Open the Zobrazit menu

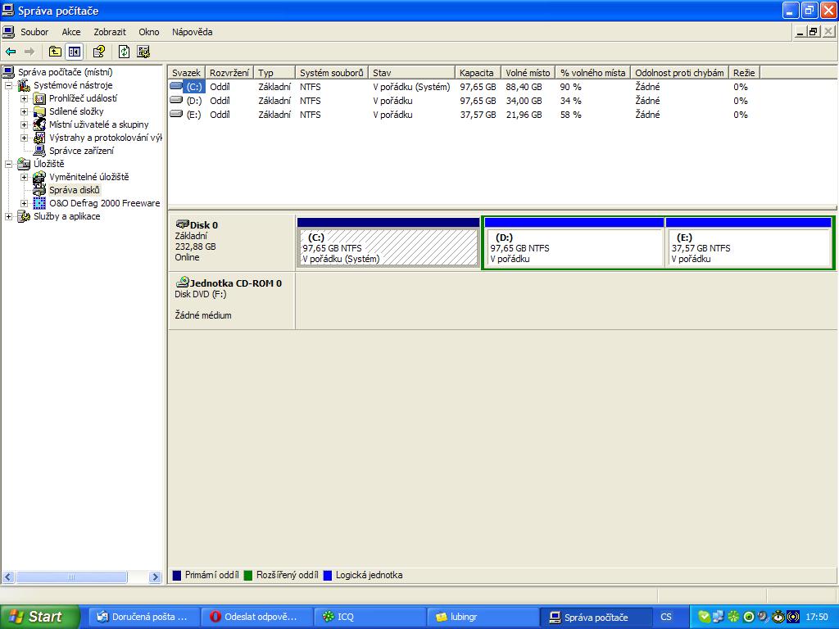110,32
